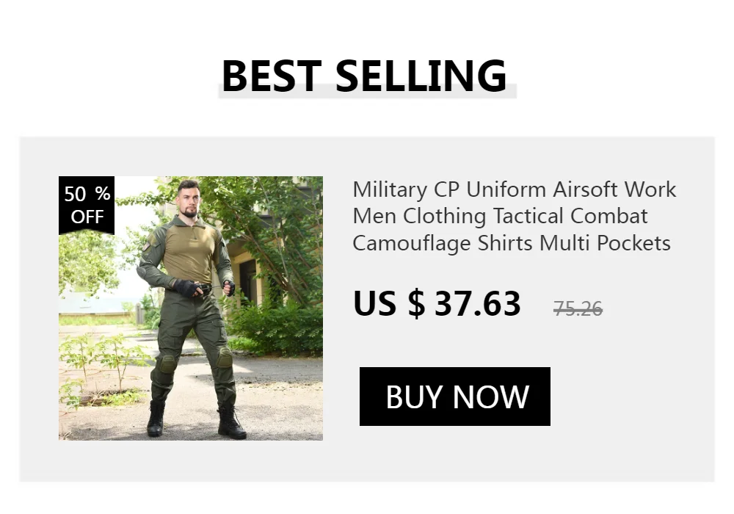Click the black BUY NOW button
734x514 pixels.
(x=454, y=397)
